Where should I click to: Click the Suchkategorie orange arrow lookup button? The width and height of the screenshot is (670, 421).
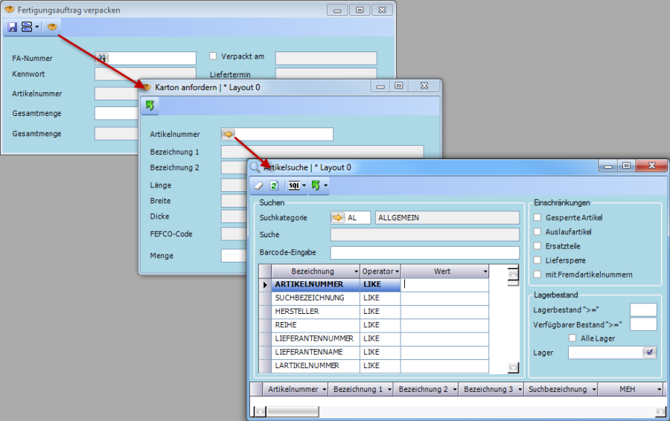click(338, 218)
